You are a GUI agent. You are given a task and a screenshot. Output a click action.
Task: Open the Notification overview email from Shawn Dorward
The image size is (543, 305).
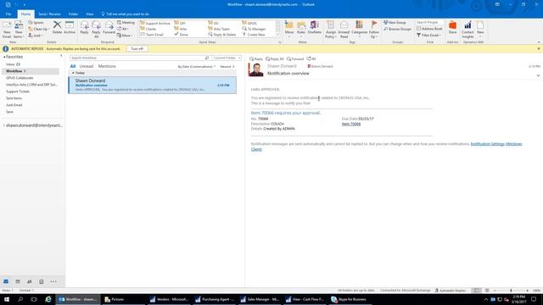click(x=153, y=85)
